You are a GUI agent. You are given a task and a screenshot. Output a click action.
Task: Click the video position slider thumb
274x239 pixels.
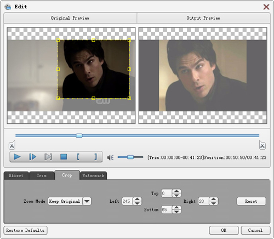coord(79,135)
